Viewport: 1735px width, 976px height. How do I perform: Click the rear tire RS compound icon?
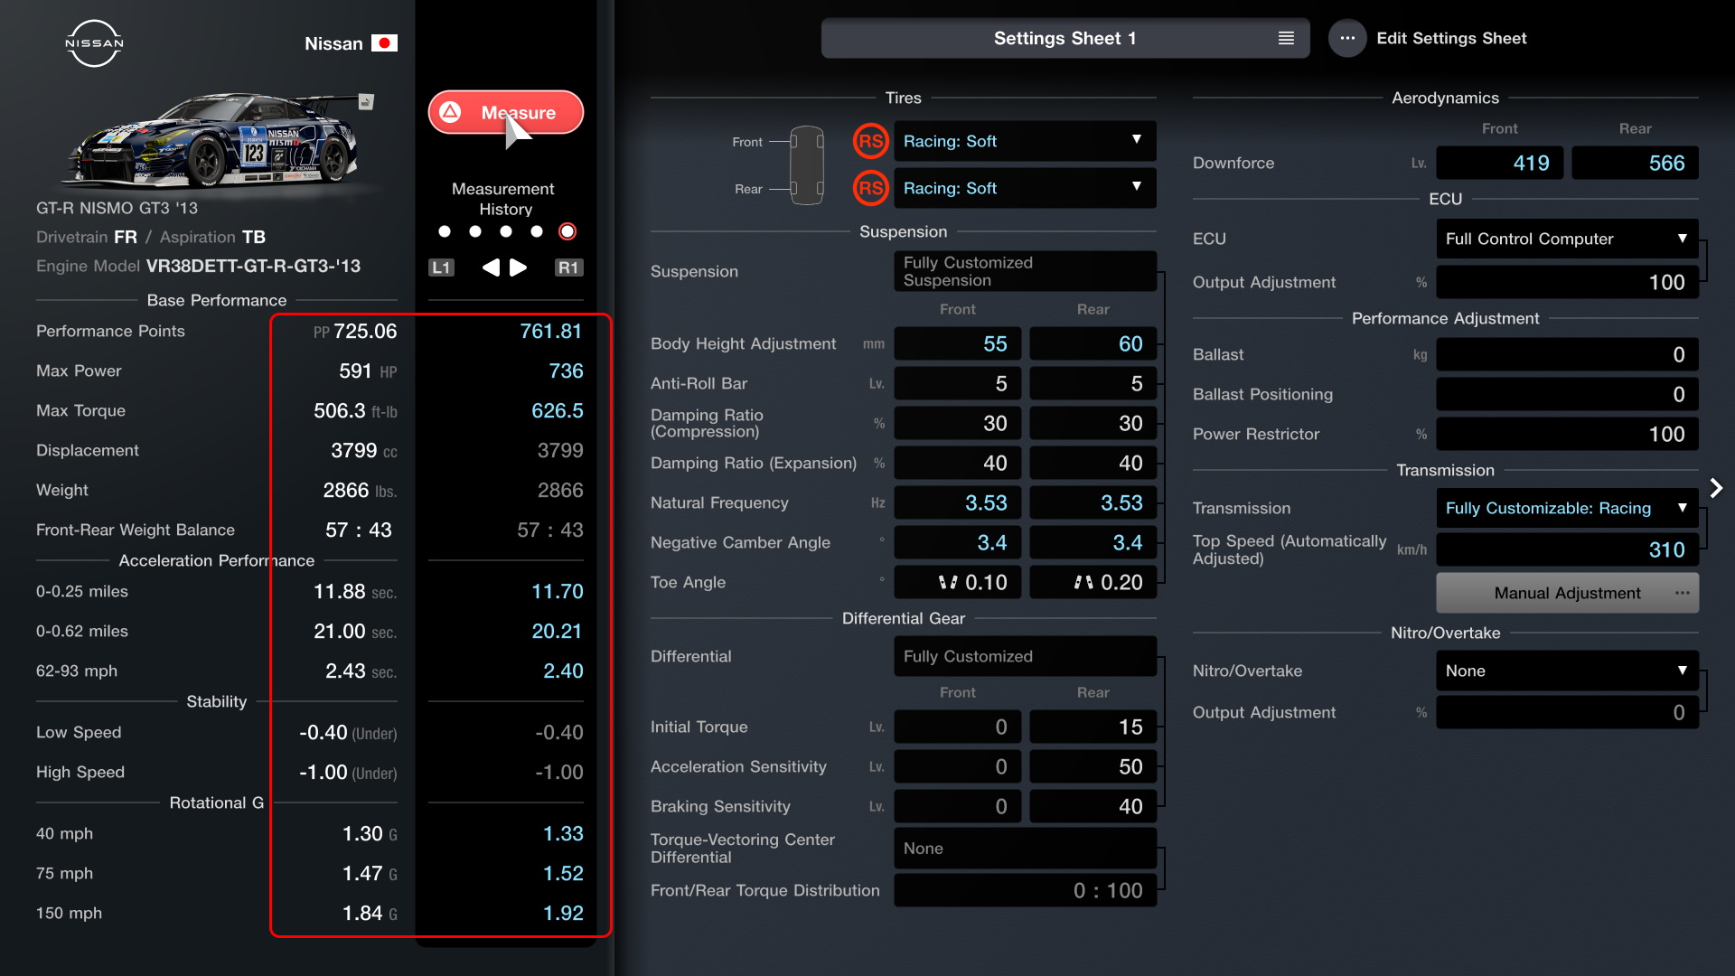(x=870, y=188)
